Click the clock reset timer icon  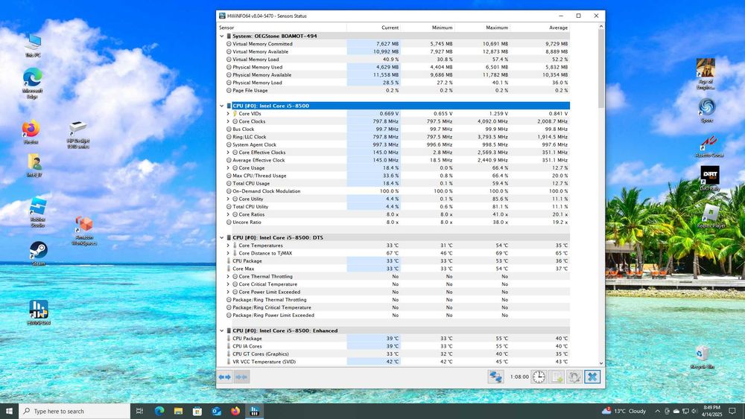pyautogui.click(x=539, y=377)
